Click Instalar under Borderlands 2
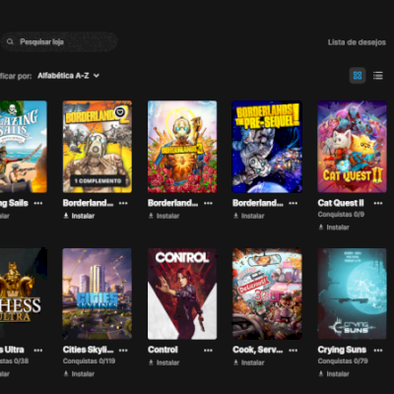This screenshot has height=394, width=394. [79, 216]
